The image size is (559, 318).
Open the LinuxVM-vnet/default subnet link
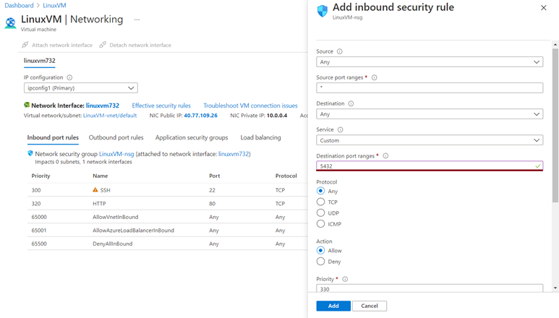coord(110,116)
